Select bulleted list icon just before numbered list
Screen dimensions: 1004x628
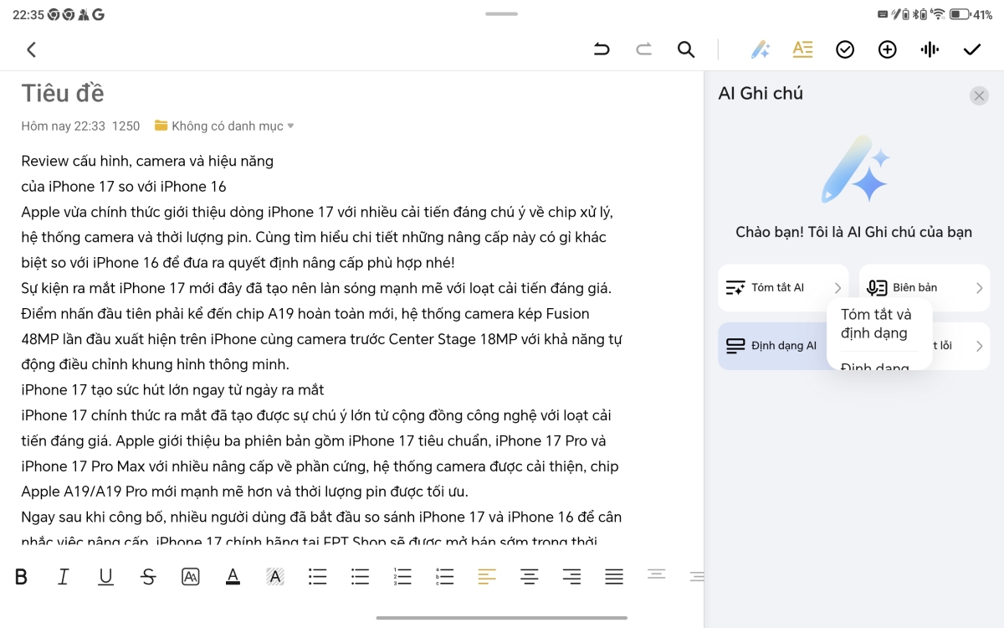click(360, 577)
